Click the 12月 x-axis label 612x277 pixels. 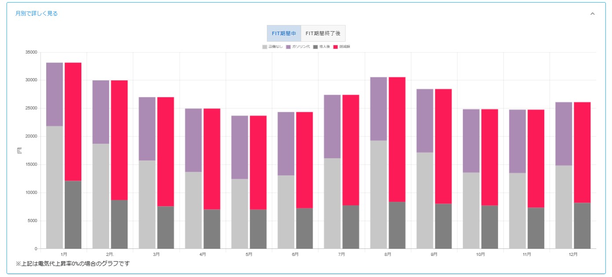point(573,254)
